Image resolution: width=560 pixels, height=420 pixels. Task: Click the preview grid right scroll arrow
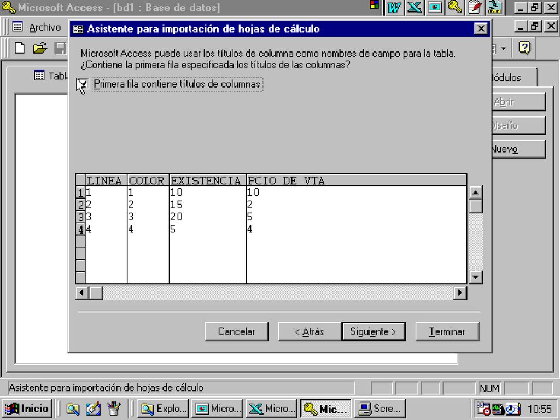[460, 293]
